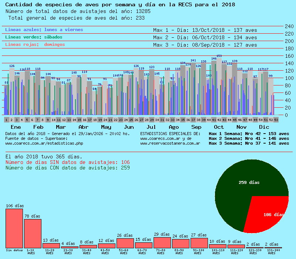The image size is (296, 259).
Task: Click the Oct month label
Action: point(219,127)
